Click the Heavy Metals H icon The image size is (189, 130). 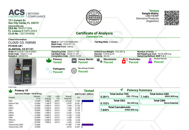[74, 61]
